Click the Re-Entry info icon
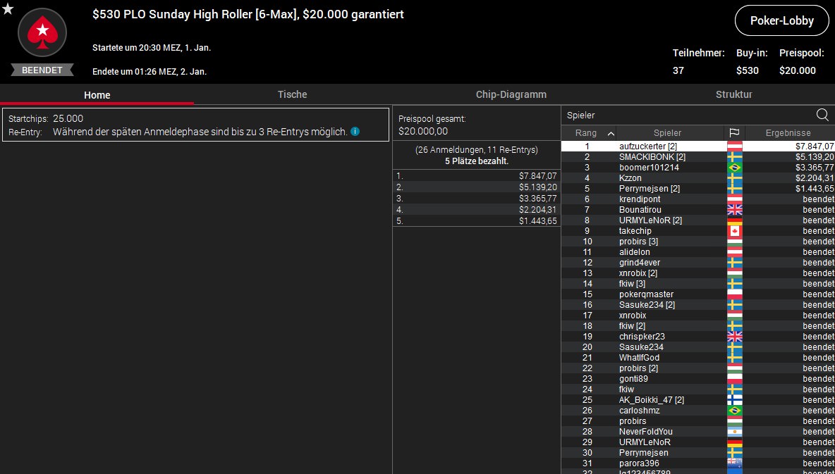Viewport: 835px width, 474px height. 355,132
